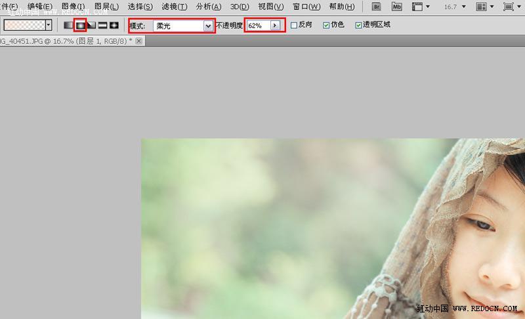
Task: Expand the screen mode dropdown arrow
Action: coord(518,7)
